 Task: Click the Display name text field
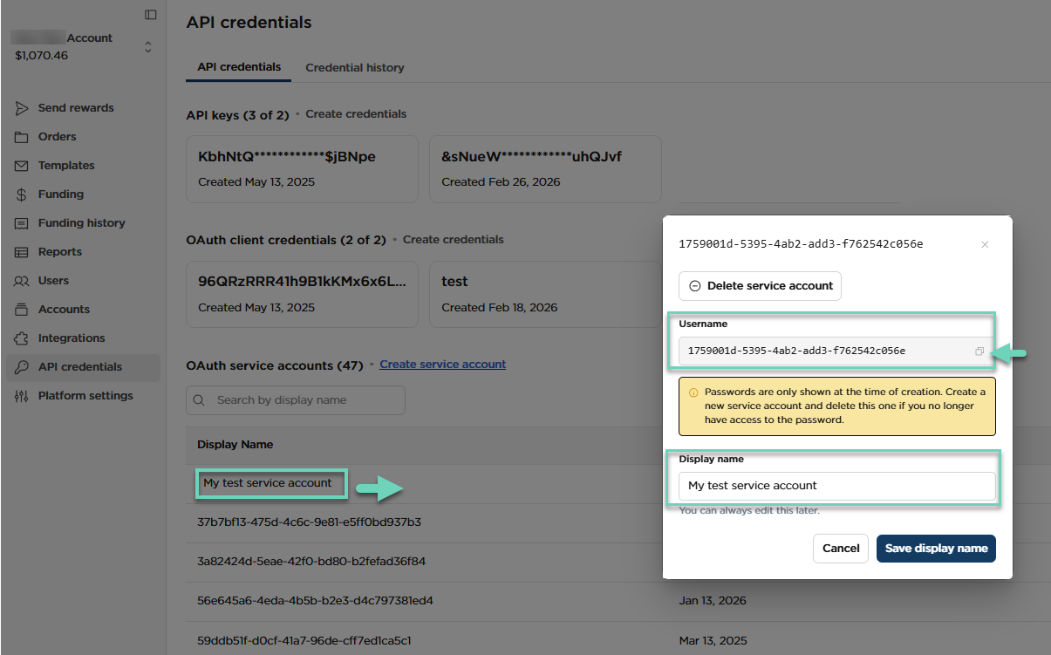pos(836,486)
